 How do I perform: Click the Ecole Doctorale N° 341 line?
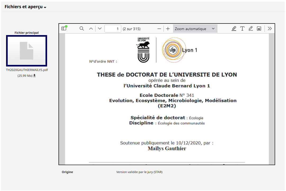click(x=167, y=95)
